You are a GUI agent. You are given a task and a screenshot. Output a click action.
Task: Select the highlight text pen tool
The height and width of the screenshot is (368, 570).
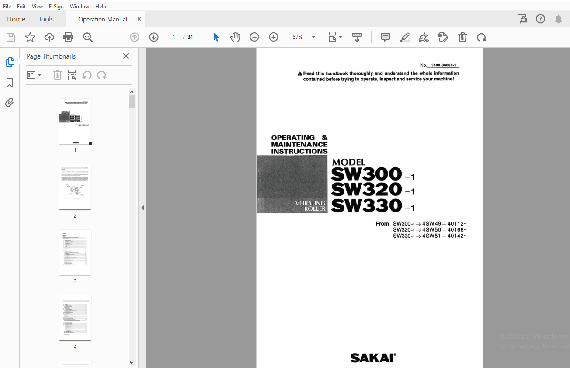405,37
